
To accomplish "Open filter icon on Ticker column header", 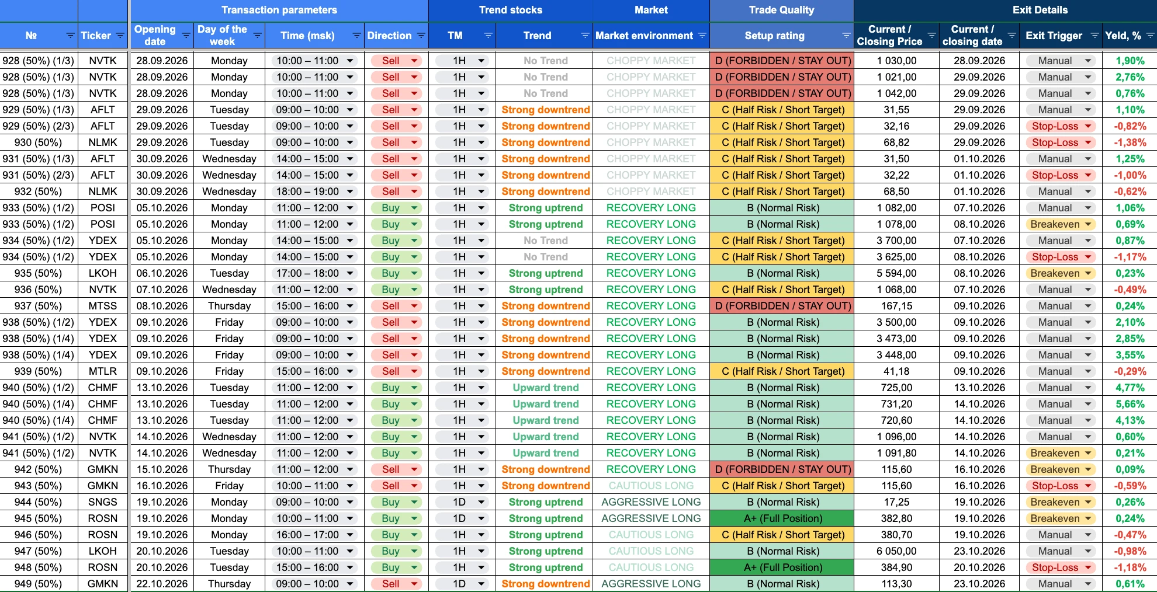I will pyautogui.click(x=120, y=36).
